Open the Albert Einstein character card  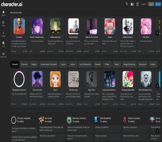pyautogui.click(x=128, y=35)
